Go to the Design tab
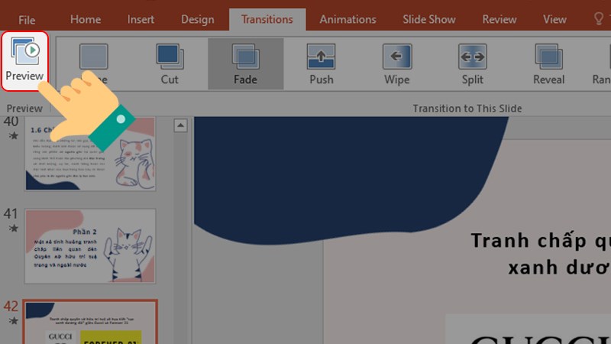 (198, 20)
